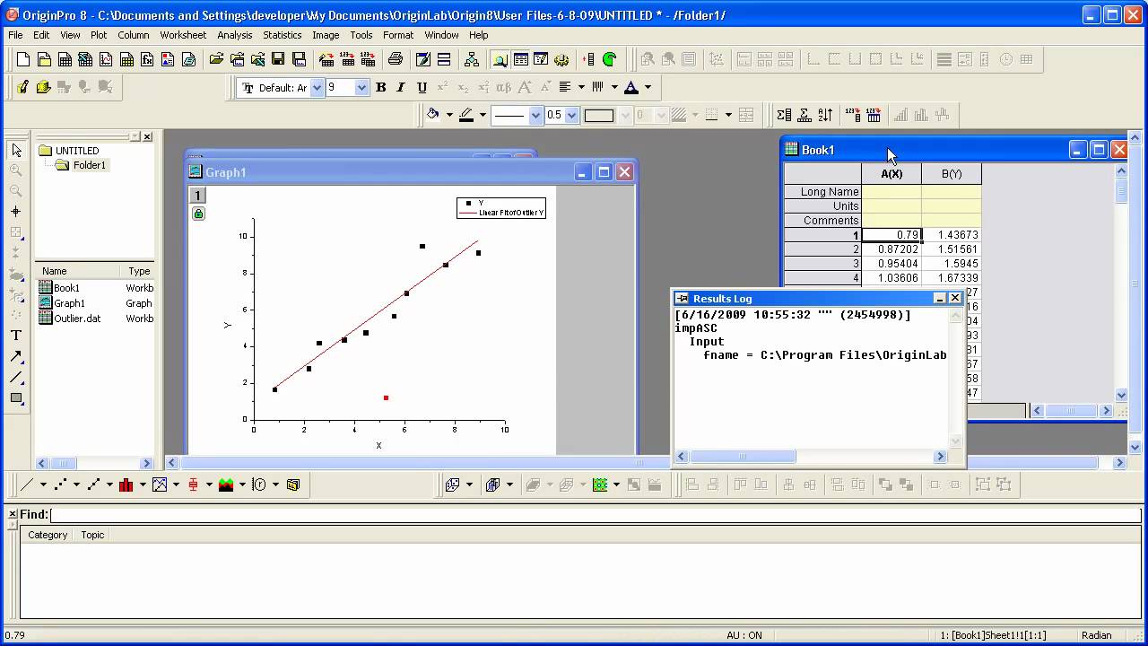Viewport: 1148px width, 646px height.
Task: Open the font name dropdown
Action: point(317,88)
